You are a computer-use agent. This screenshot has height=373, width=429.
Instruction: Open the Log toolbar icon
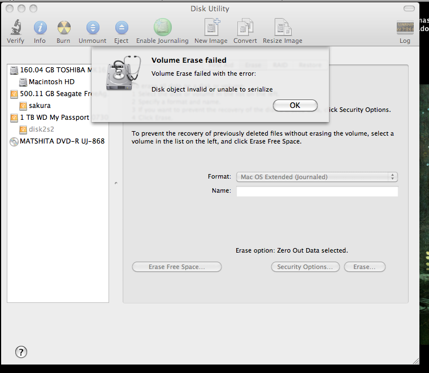click(x=405, y=27)
